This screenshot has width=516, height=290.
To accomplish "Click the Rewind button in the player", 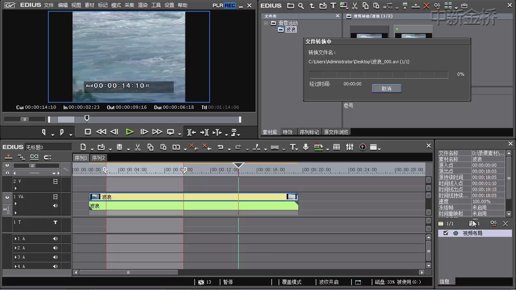I will point(101,132).
